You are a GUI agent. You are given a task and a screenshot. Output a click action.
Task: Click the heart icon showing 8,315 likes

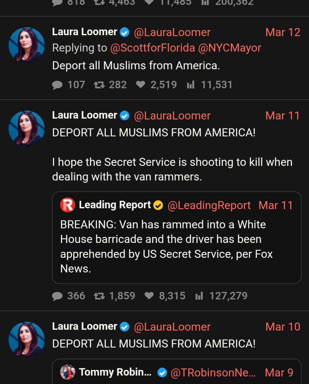pos(149,296)
